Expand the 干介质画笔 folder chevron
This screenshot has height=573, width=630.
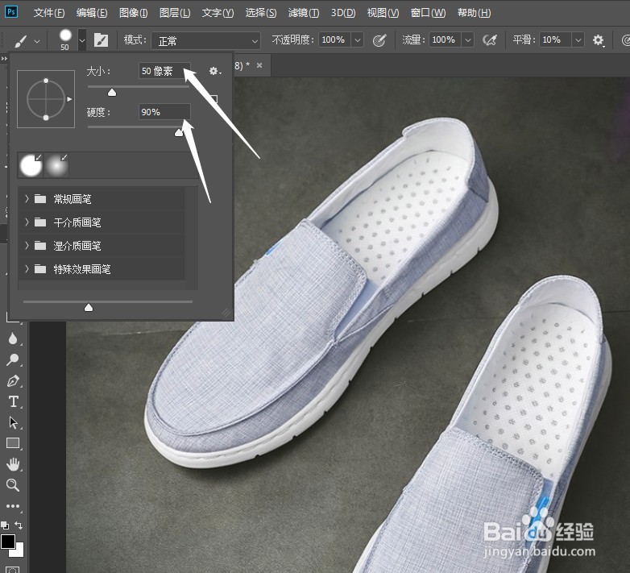pyautogui.click(x=27, y=222)
